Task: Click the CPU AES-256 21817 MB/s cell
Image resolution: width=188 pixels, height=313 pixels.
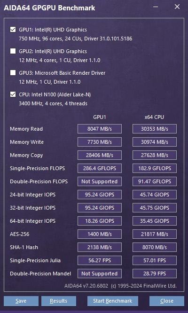Action: [155, 234]
